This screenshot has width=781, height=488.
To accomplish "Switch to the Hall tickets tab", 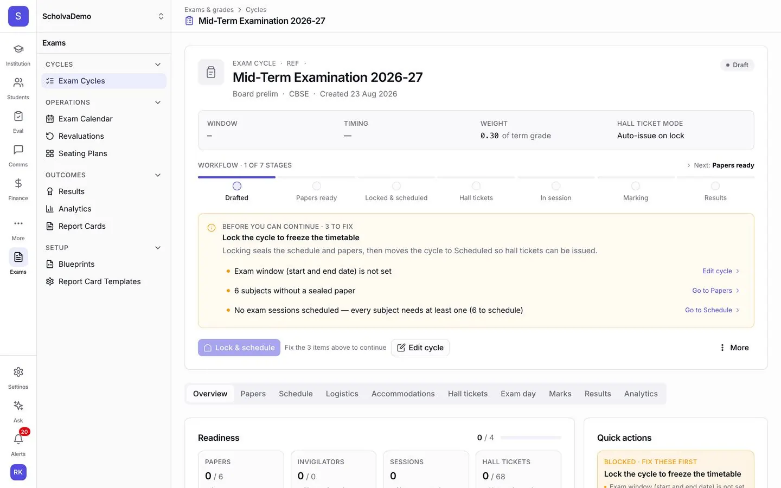I will pos(468,394).
